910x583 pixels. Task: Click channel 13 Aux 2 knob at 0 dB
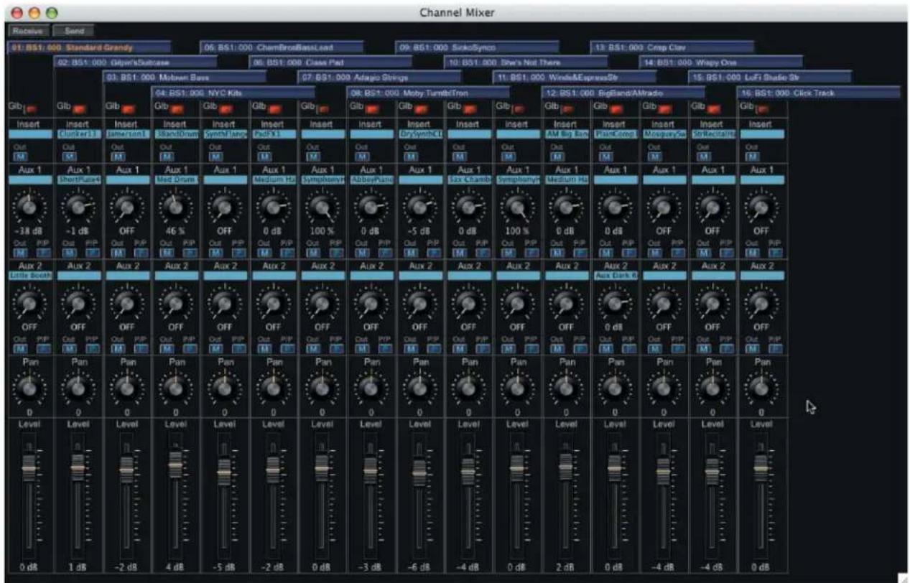click(615, 303)
